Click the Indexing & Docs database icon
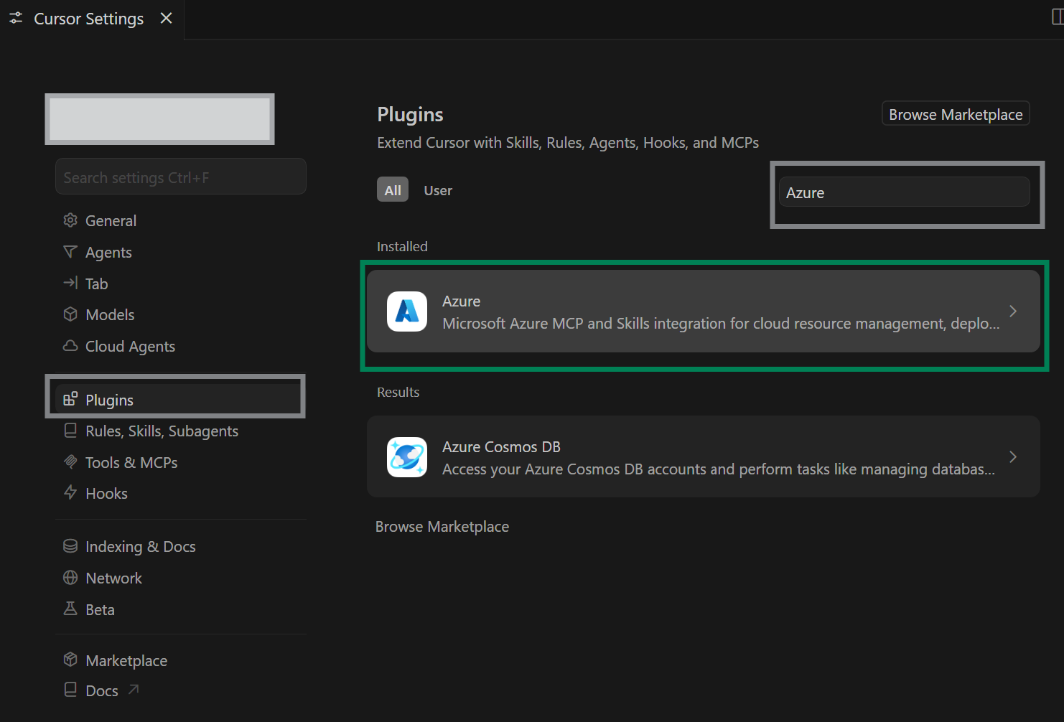Viewport: 1064px width, 722px height. click(x=70, y=546)
